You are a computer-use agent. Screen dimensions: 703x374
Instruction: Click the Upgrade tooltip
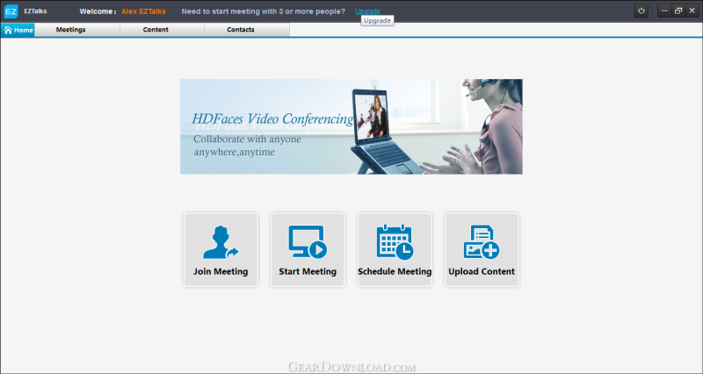(378, 20)
